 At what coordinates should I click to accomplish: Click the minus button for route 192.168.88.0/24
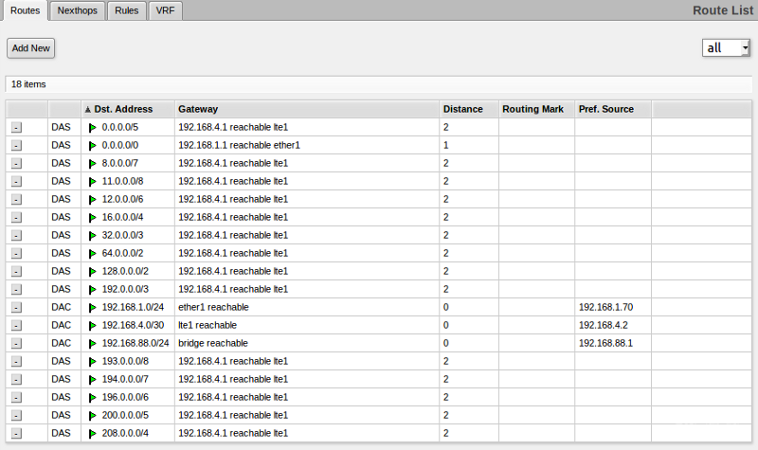(x=16, y=344)
